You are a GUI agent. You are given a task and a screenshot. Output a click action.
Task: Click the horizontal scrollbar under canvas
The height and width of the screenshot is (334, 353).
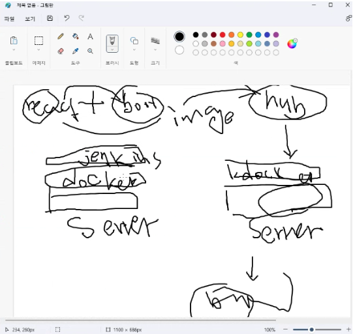pos(140,320)
